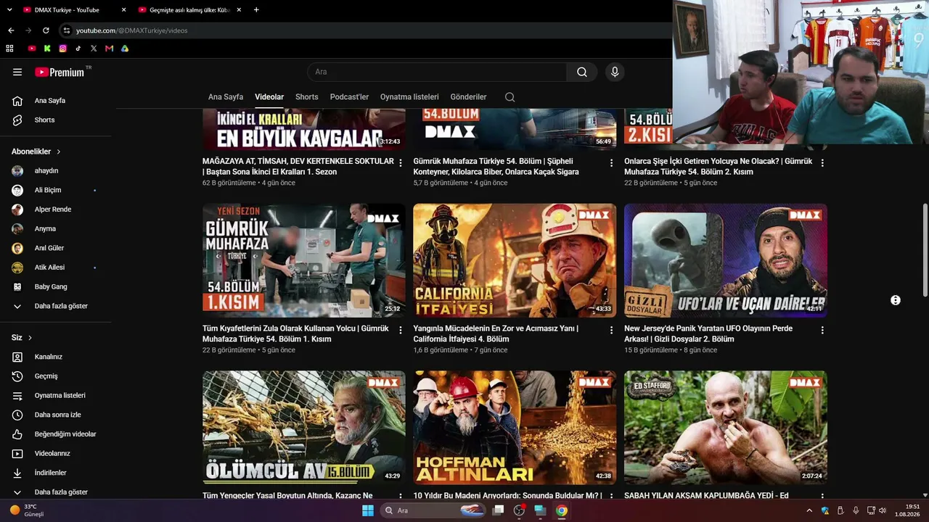Viewport: 929px width, 522px height.
Task: Switch to the Geçmişte asılı kalmış ülke tab
Action: click(x=190, y=10)
